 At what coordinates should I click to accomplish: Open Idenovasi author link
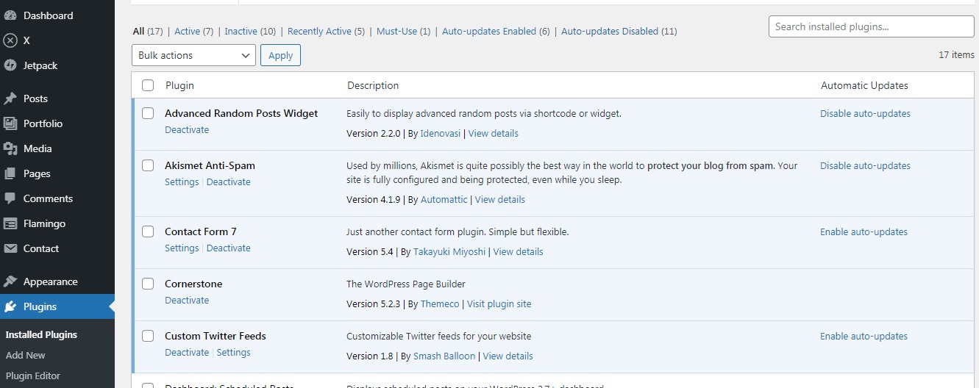coord(441,133)
